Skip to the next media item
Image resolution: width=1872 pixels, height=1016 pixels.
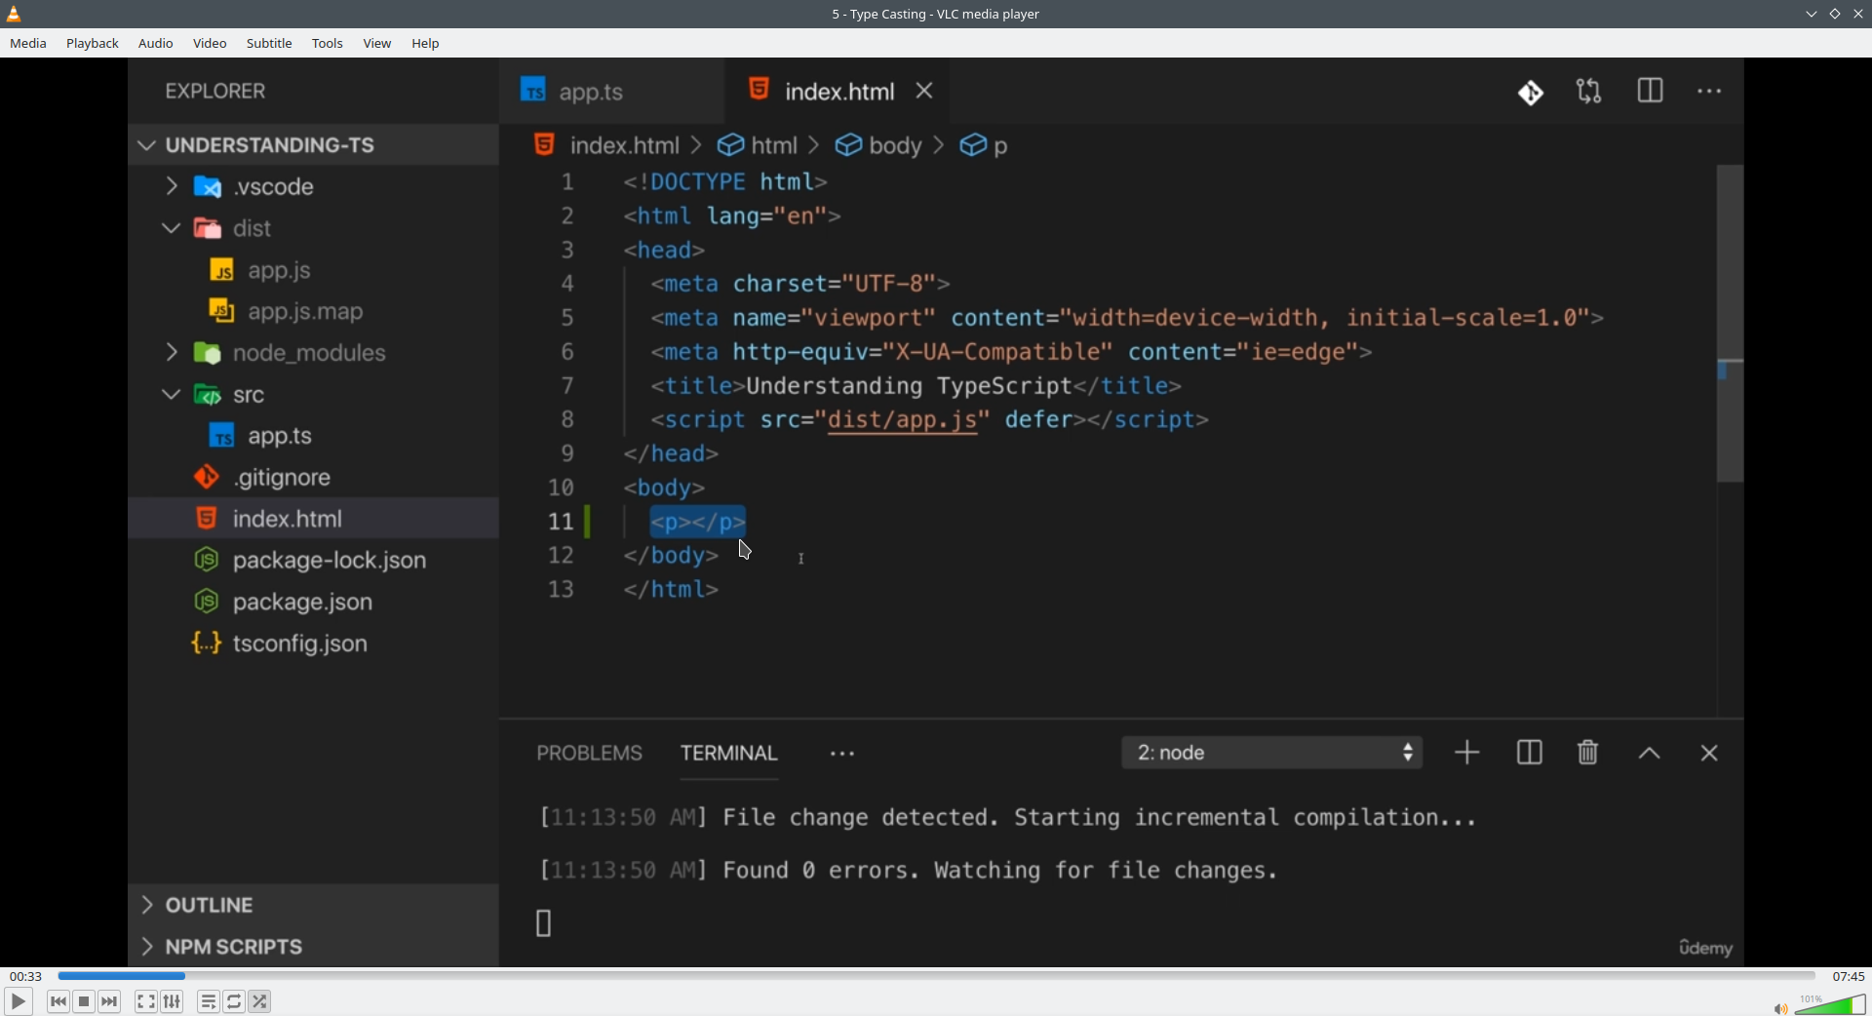coord(110,1001)
